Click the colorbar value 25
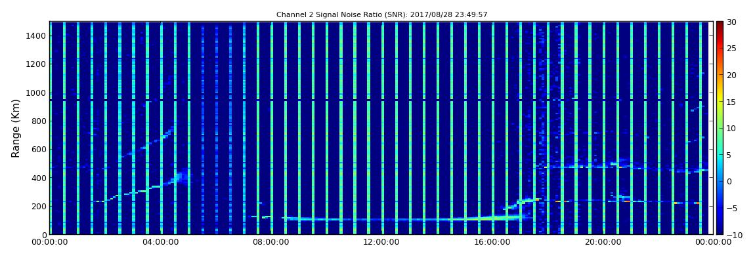Image resolution: width=755 pixels, height=267 pixels. click(x=732, y=48)
